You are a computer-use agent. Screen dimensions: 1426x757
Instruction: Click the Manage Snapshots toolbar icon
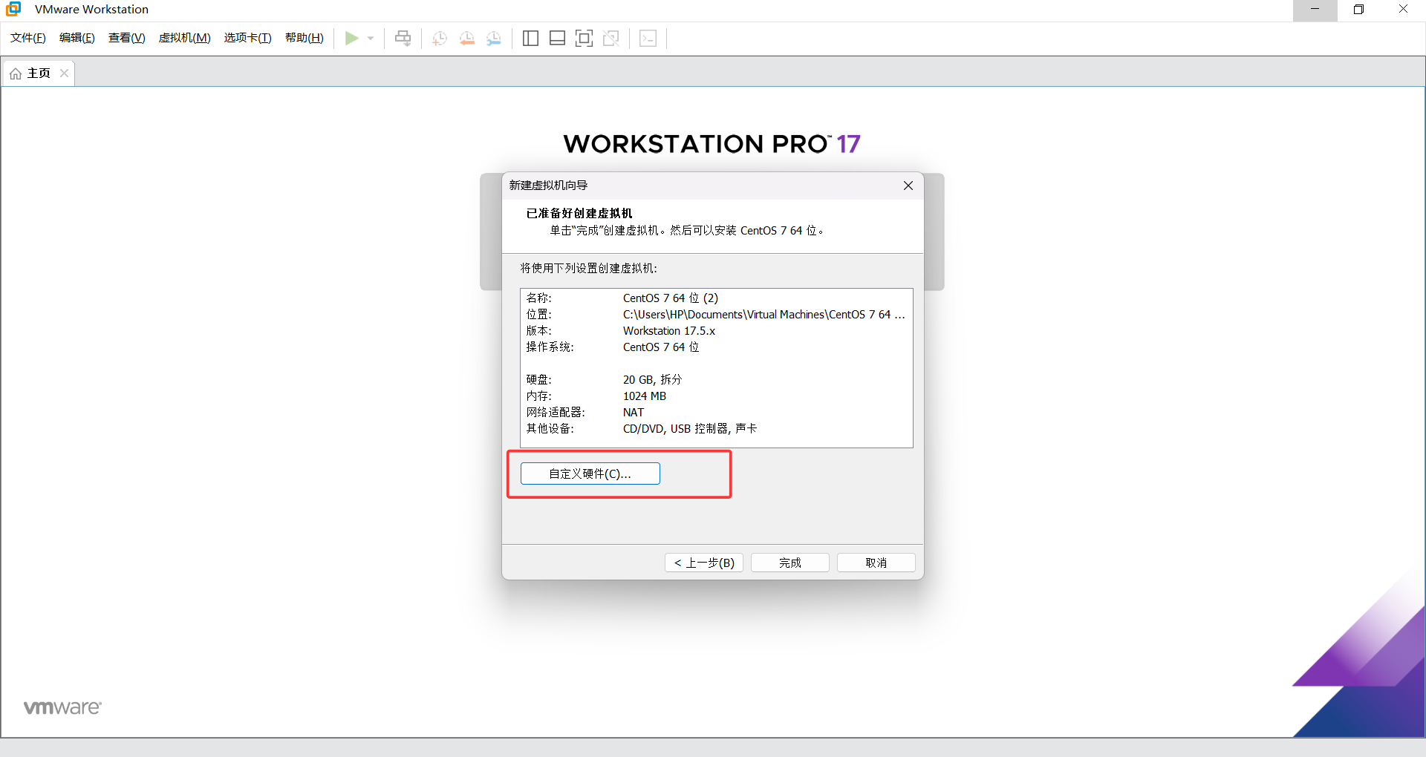click(x=494, y=38)
